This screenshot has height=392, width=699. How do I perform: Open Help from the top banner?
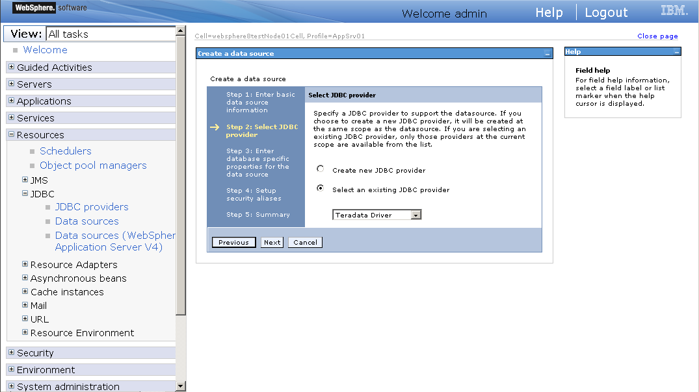tap(549, 12)
